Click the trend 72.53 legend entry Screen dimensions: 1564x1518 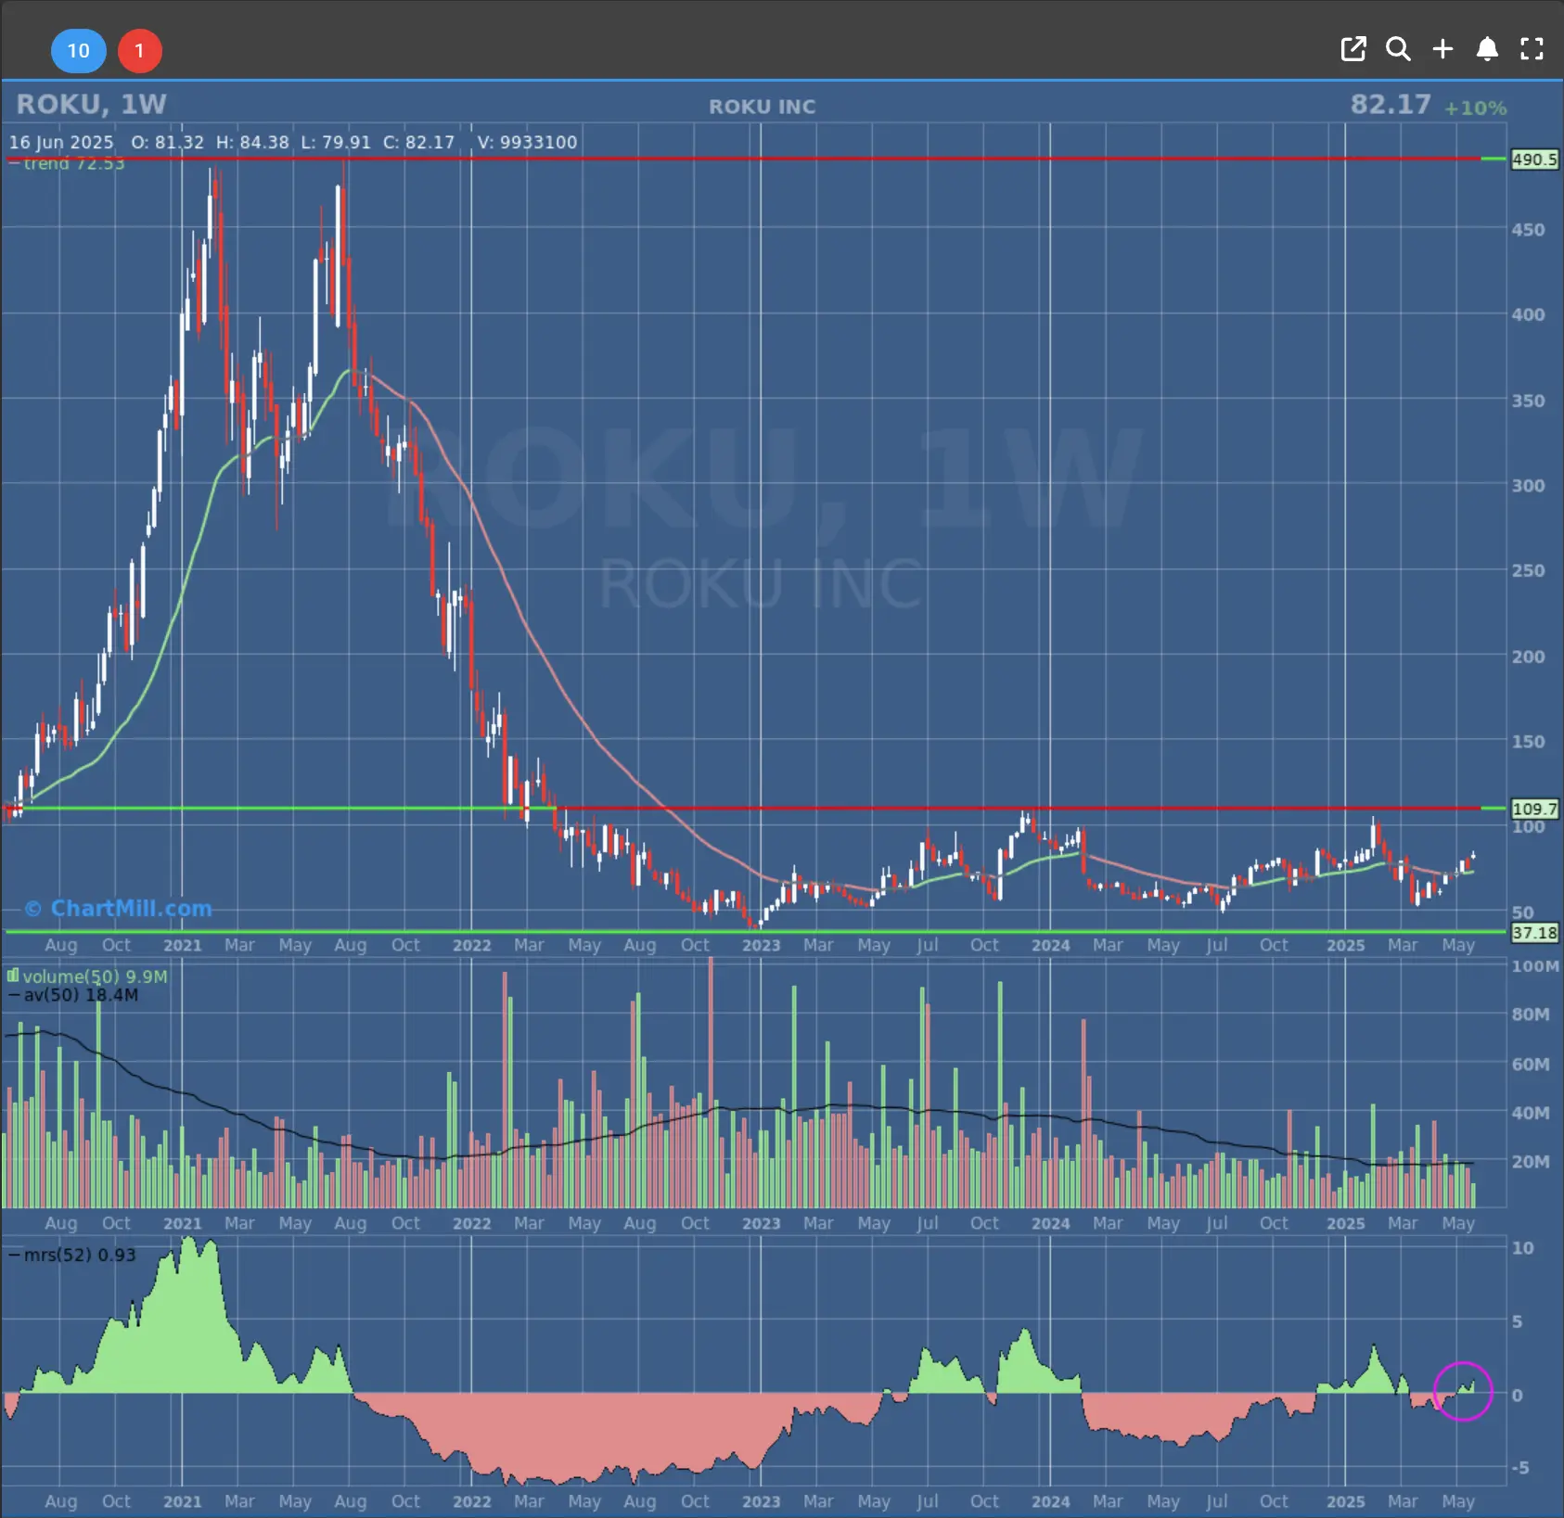tap(67, 164)
